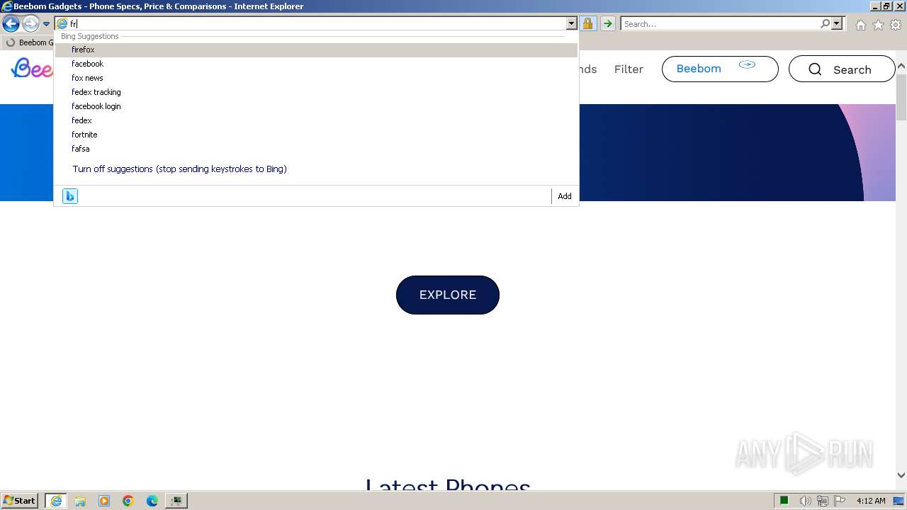Click the address bar text field
907x510 pixels.
pos(317,24)
